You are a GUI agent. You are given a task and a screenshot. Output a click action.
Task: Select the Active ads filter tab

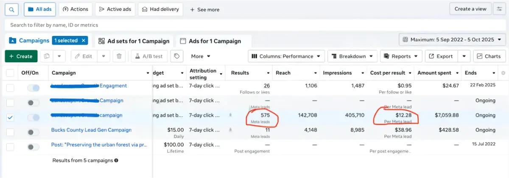[115, 9]
